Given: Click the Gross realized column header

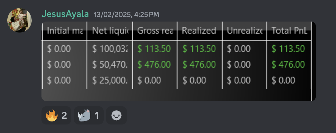Looking at the screenshot, I should pos(155,31).
